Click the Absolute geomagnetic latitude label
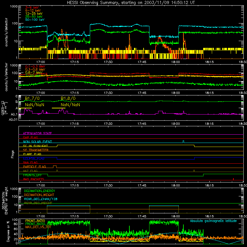 (213, 221)
